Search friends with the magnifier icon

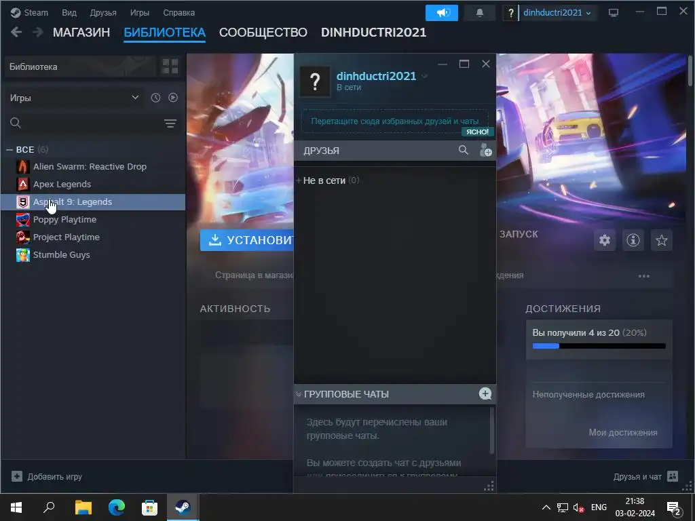(463, 150)
